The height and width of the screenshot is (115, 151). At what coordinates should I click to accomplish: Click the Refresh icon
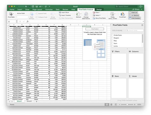(x=78, y=14)
